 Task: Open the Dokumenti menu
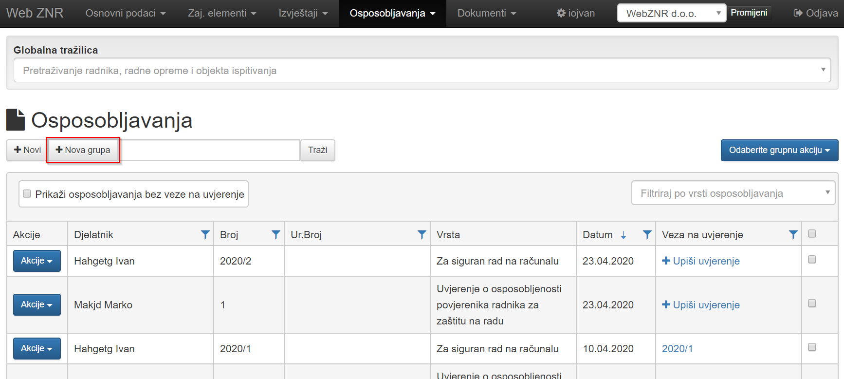[x=486, y=13]
